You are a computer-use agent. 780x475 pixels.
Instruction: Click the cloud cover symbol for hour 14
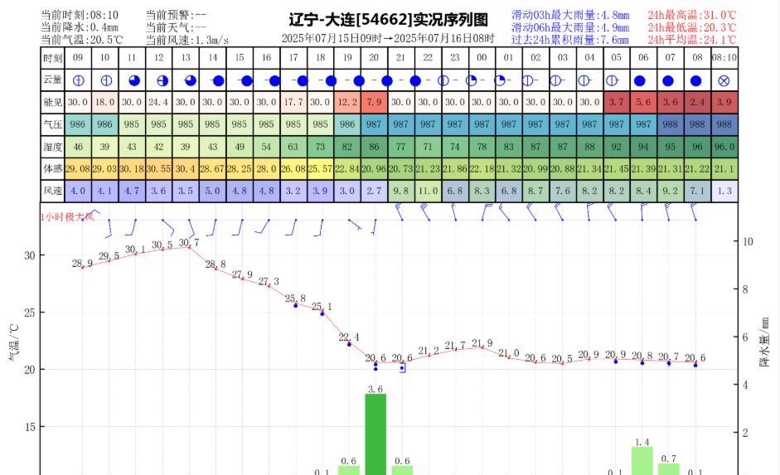(x=218, y=80)
